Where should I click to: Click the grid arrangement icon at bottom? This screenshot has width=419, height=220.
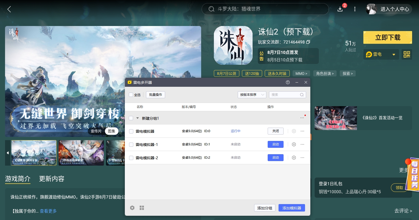pos(142,208)
